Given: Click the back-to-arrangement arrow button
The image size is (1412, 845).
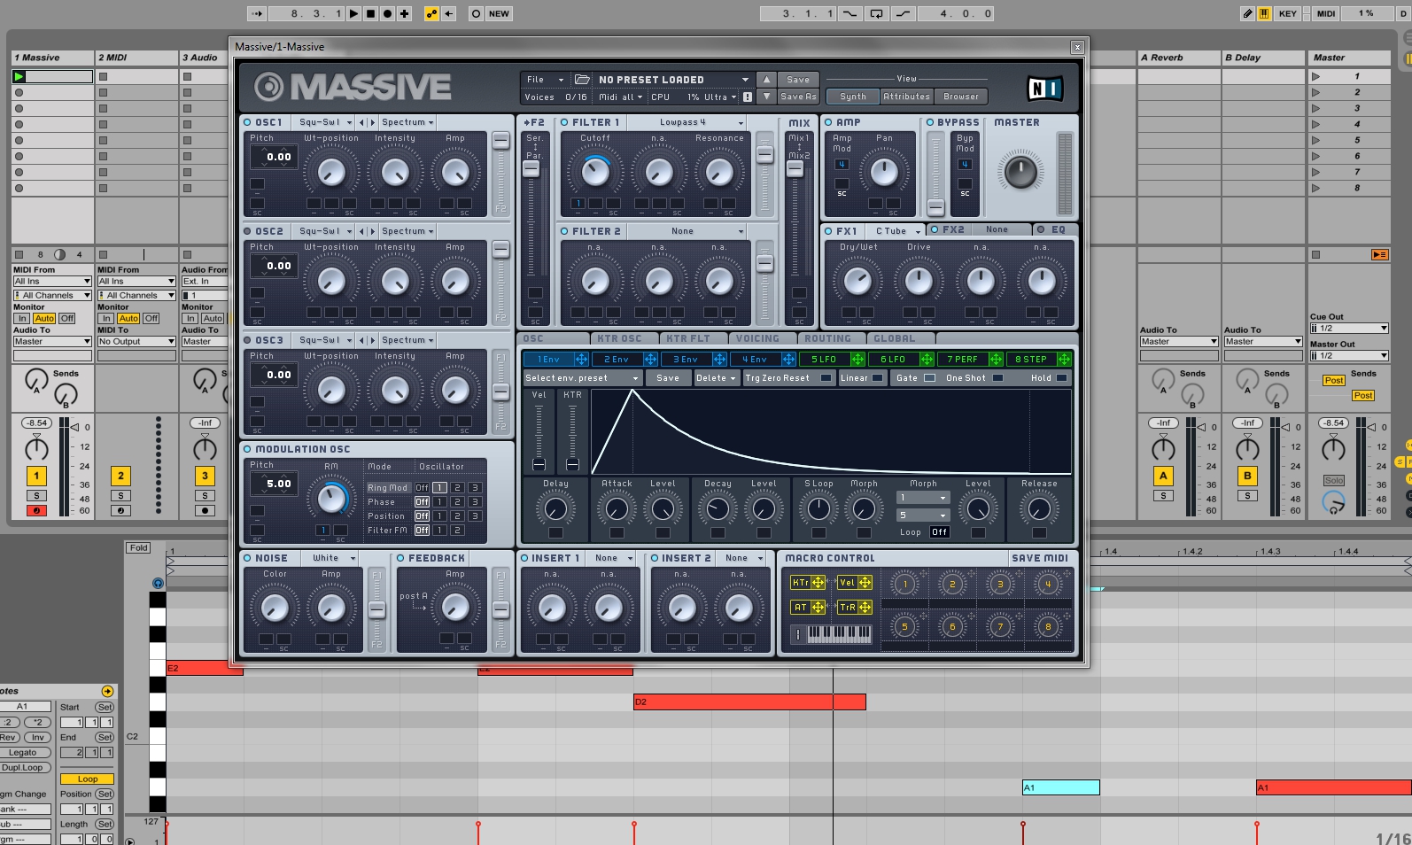Looking at the screenshot, I should click(449, 13).
